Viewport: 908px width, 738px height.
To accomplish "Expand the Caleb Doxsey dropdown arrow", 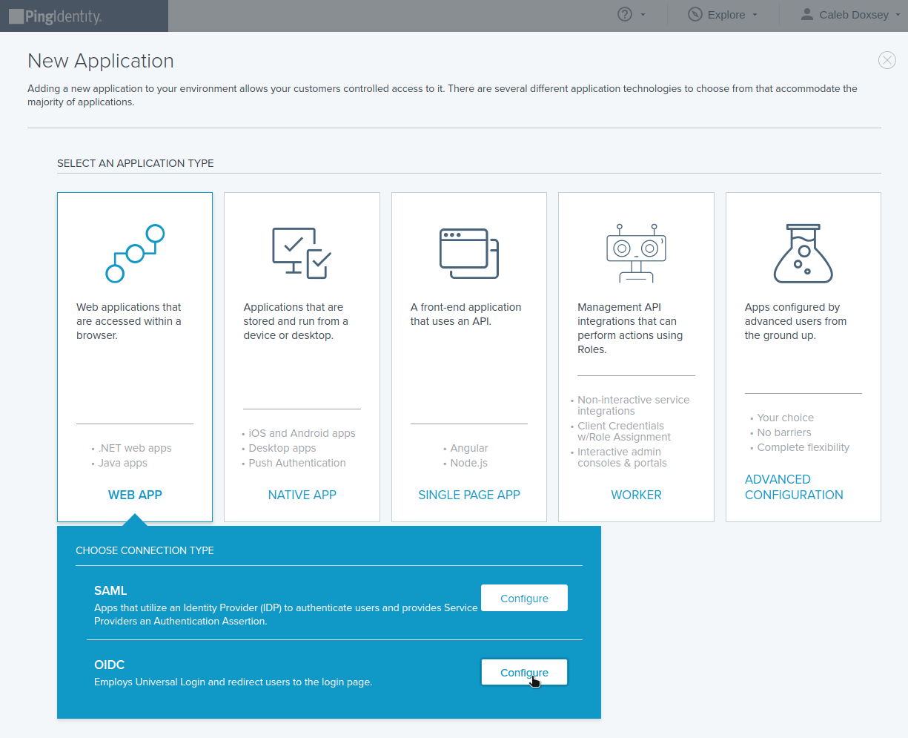I will [x=898, y=15].
